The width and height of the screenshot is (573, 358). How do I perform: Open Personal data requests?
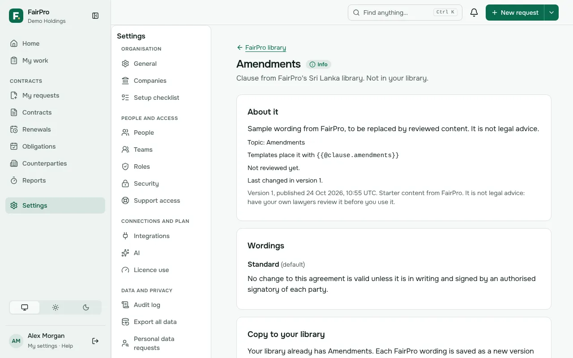161,343
